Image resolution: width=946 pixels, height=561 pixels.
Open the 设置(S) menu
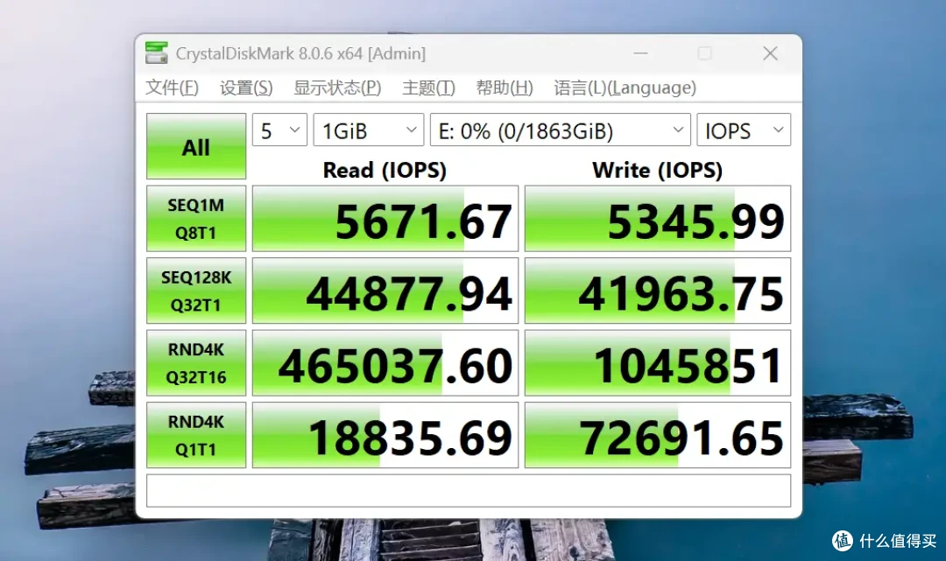pos(246,88)
